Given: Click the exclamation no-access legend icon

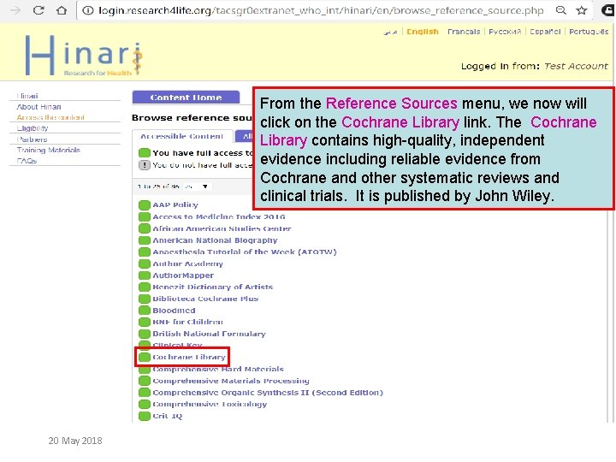Looking at the screenshot, I should (x=145, y=165).
